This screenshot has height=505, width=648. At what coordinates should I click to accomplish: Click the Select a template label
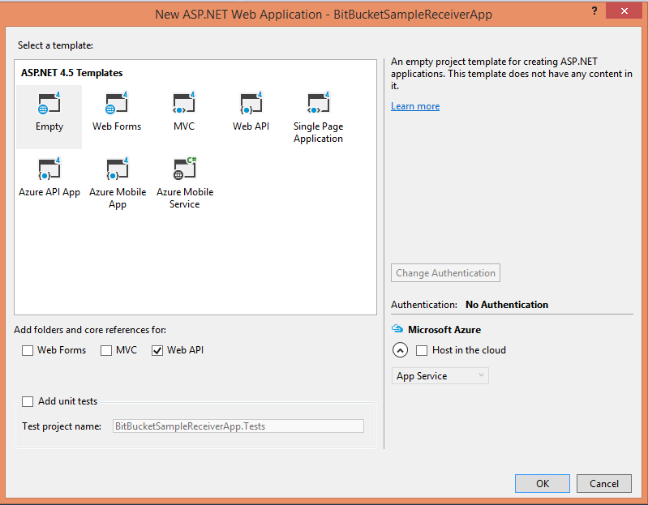point(55,45)
